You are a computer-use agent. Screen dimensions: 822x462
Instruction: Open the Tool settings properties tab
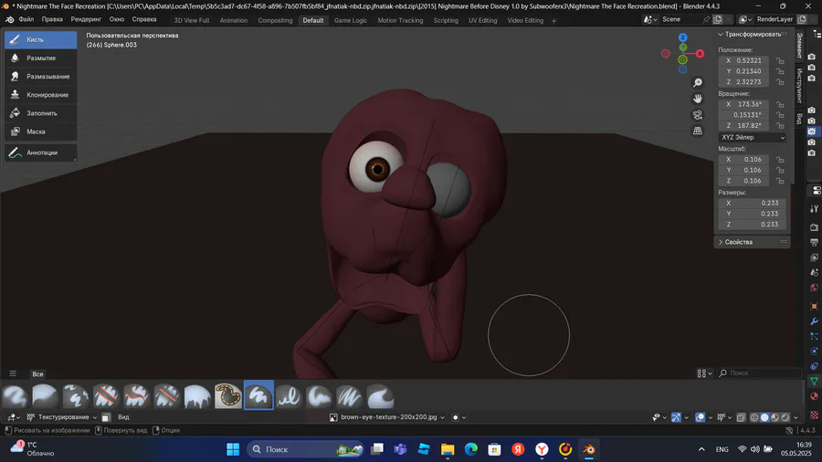tap(814, 208)
